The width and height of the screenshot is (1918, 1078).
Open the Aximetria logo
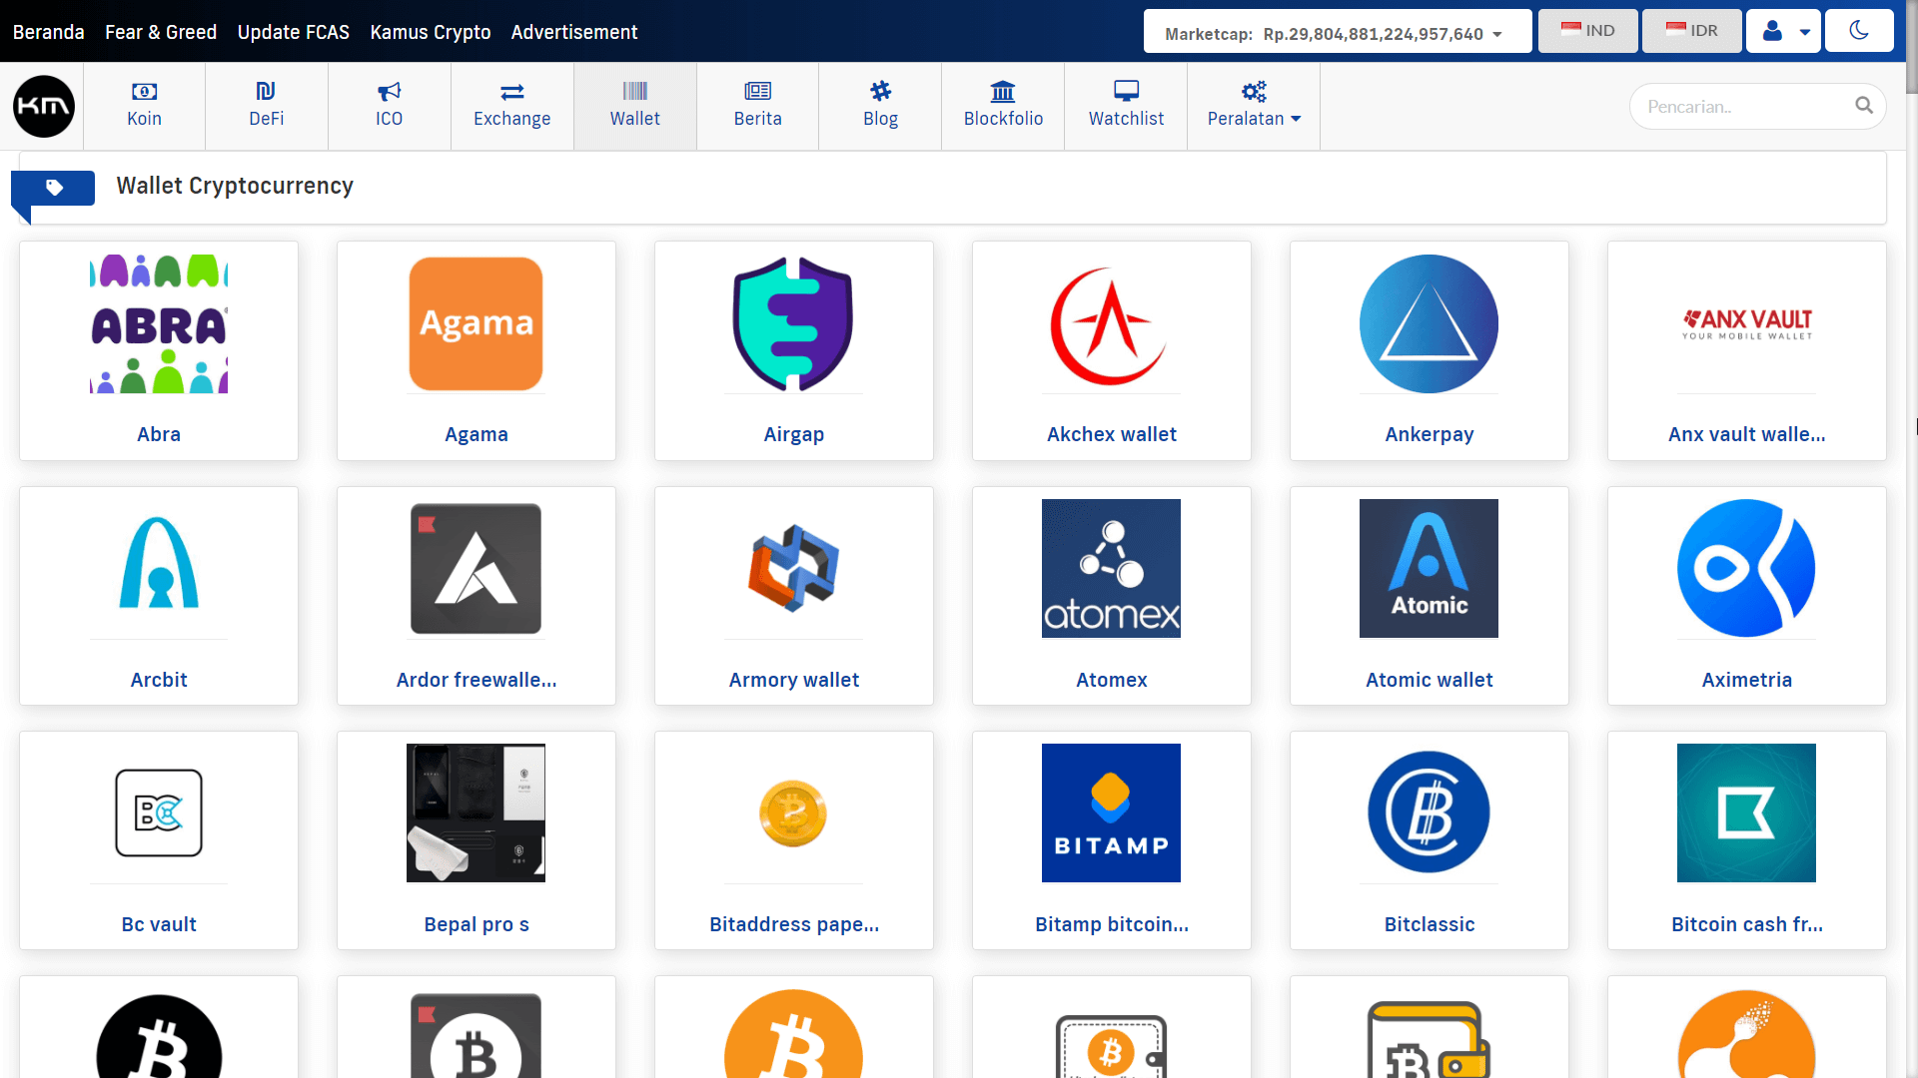coord(1746,568)
